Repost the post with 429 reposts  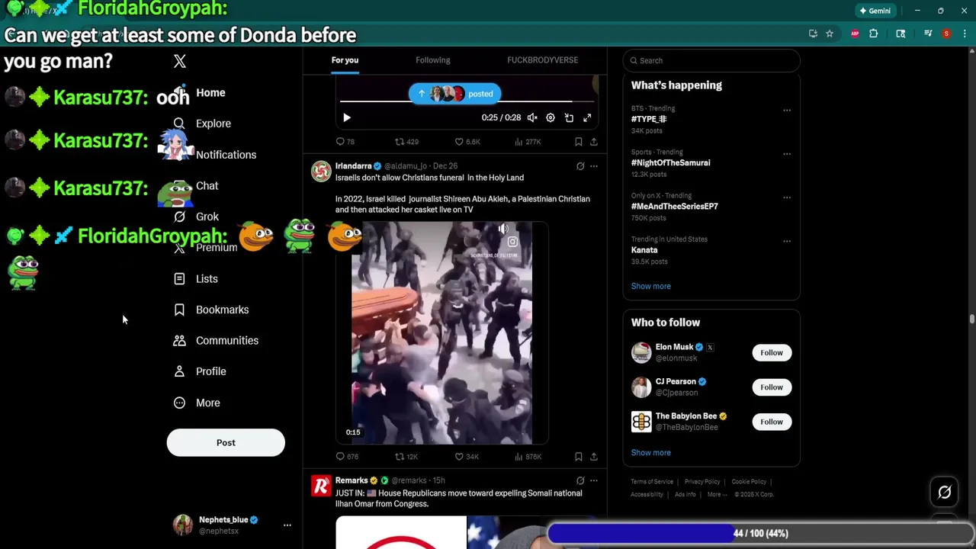click(x=406, y=142)
